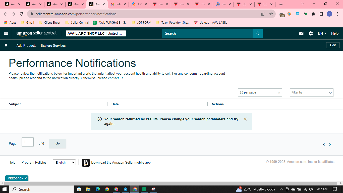Open the 25 per page dropdown
The width and height of the screenshot is (343, 193).
coord(260,92)
